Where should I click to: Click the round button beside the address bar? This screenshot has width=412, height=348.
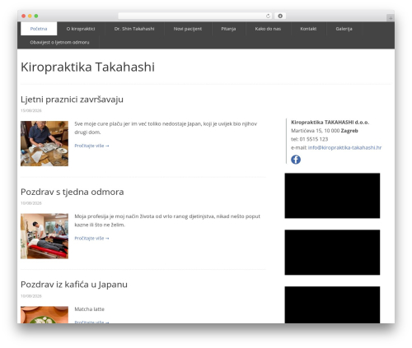(x=280, y=16)
